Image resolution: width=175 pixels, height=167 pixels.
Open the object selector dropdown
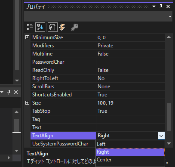(170, 16)
